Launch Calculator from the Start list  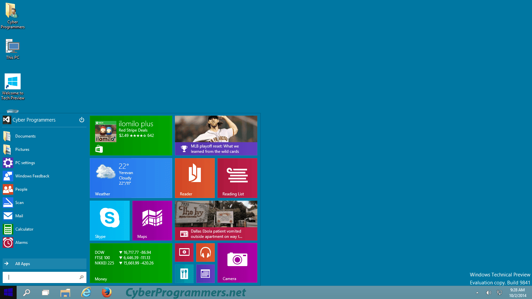point(44,229)
